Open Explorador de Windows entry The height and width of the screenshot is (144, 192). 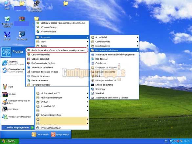click(x=115, y=68)
